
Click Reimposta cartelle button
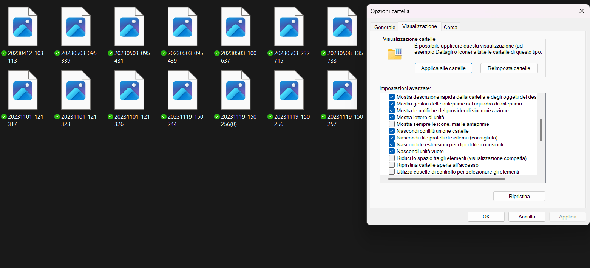click(x=509, y=68)
